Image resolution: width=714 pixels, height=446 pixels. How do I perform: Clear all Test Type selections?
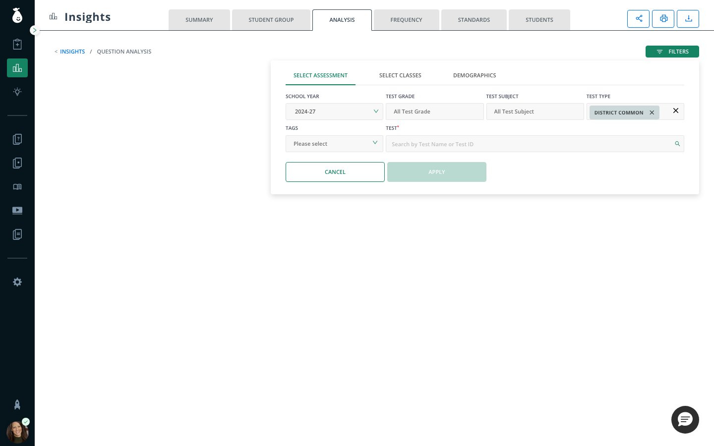coord(676,111)
